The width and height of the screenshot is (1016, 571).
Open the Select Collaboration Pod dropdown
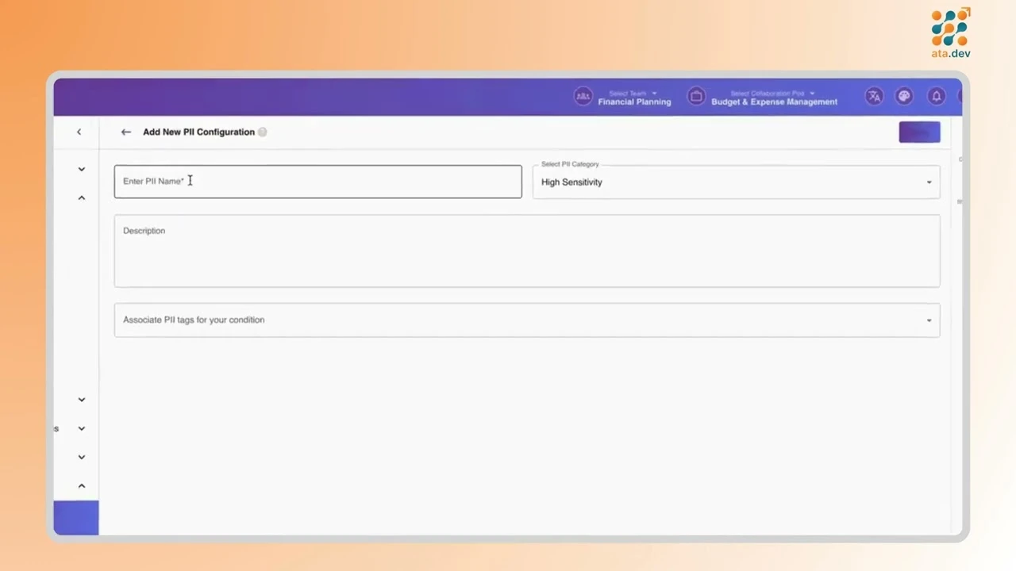pos(812,92)
